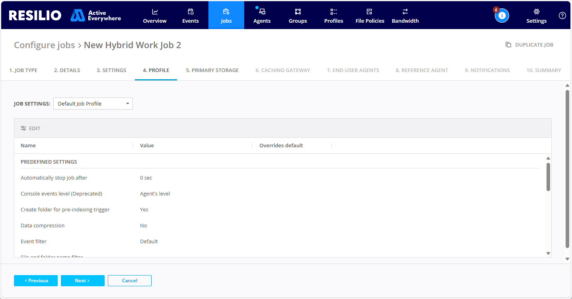Go back with the Previous button
The width and height of the screenshot is (572, 299).
[36, 281]
